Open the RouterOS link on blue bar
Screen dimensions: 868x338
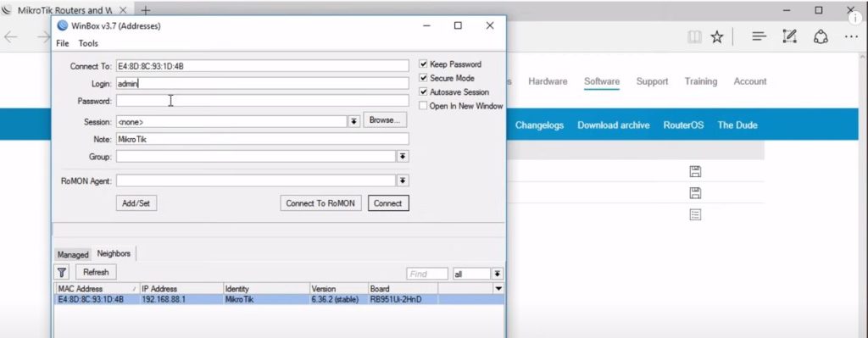point(684,125)
